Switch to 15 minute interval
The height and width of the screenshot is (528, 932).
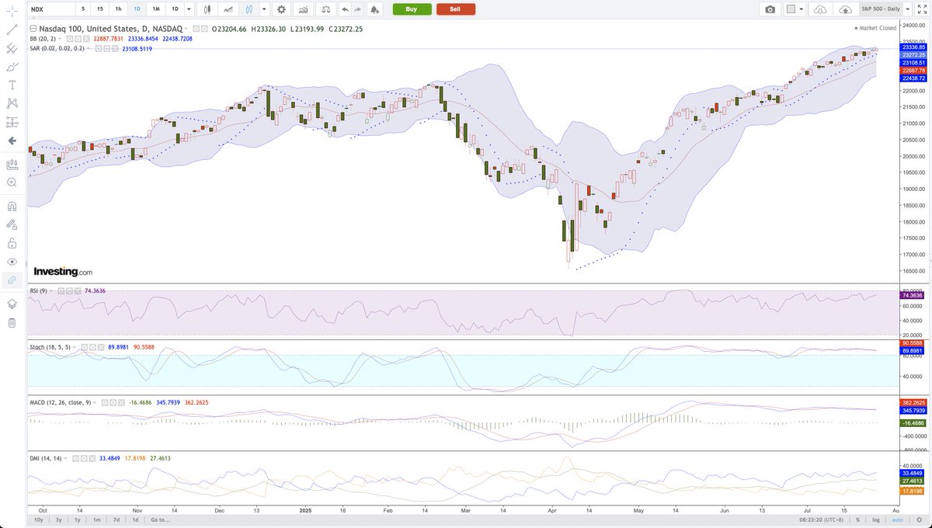tap(100, 9)
